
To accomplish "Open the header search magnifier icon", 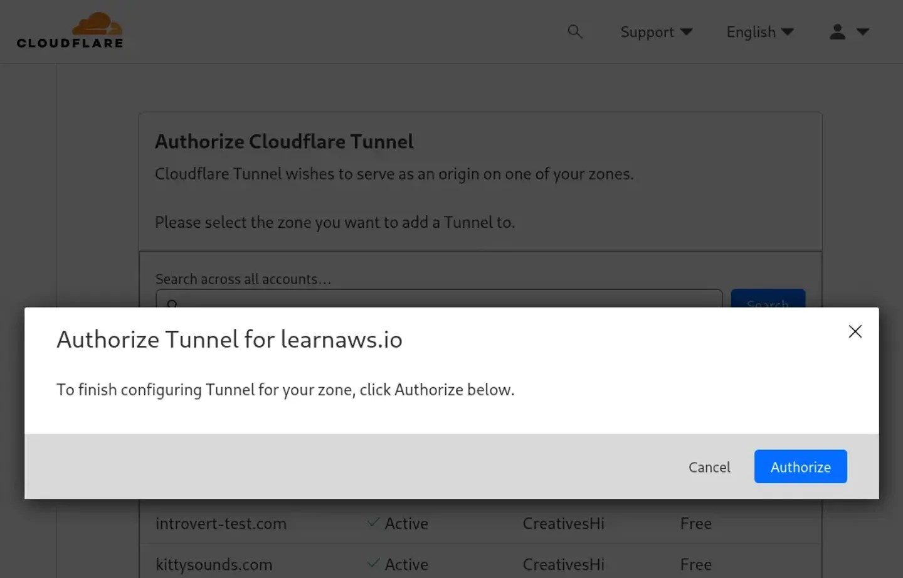I will (x=574, y=31).
